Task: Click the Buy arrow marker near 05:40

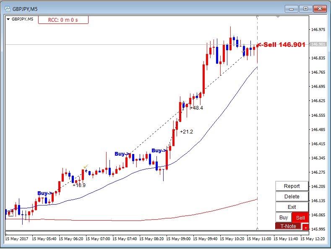Action: pos(45,193)
